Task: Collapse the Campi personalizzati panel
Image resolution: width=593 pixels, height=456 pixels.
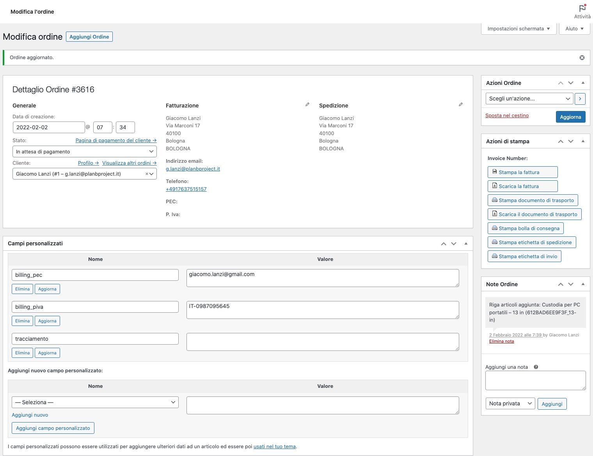Action: [x=466, y=244]
